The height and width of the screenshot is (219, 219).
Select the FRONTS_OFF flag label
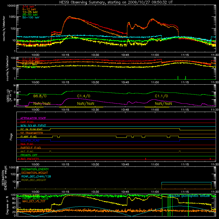pyautogui.click(x=29, y=155)
